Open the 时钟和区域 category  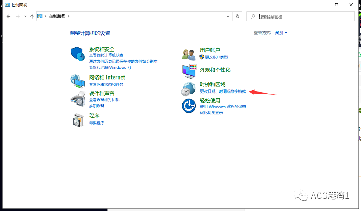pos(213,84)
